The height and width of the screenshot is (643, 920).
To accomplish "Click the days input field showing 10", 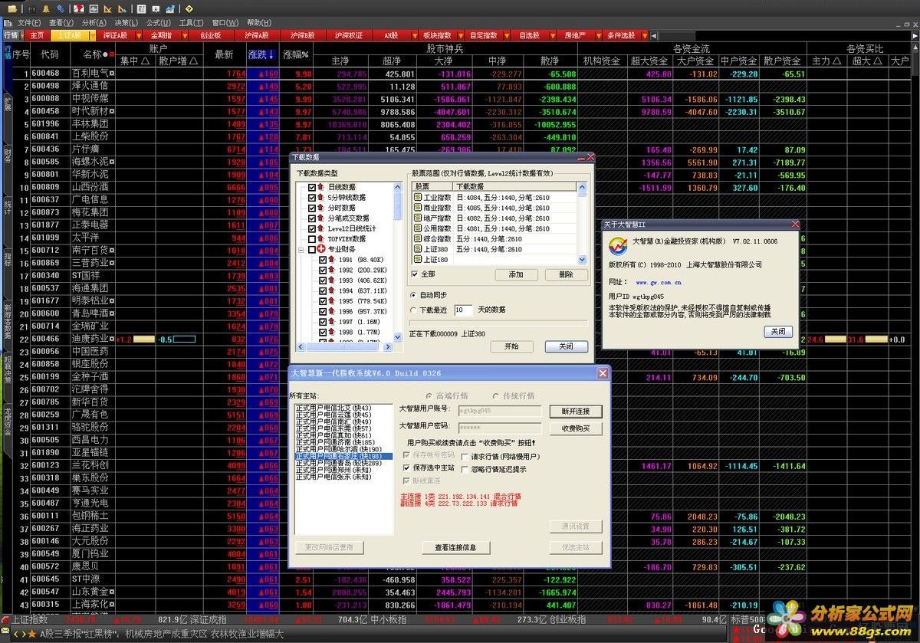I will pyautogui.click(x=463, y=310).
